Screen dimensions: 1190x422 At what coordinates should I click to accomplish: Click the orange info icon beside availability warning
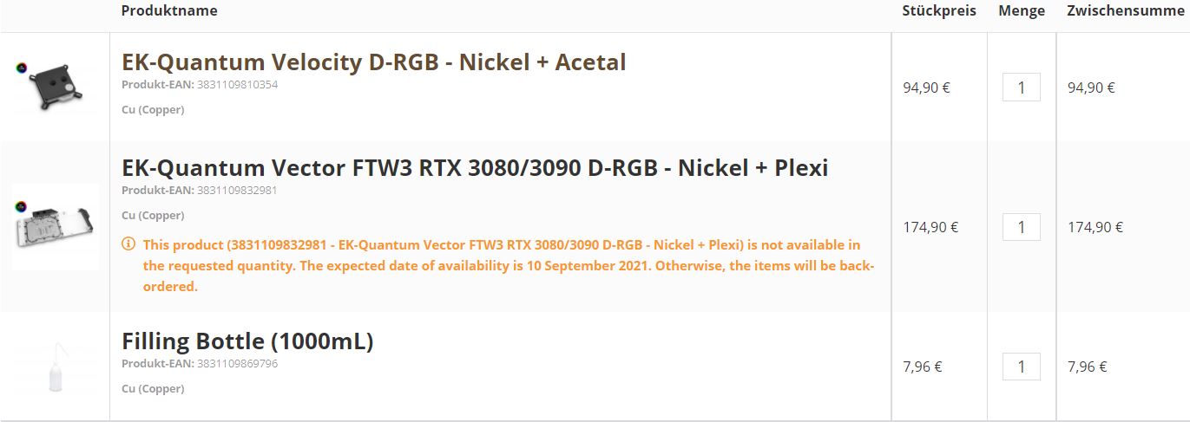point(128,244)
